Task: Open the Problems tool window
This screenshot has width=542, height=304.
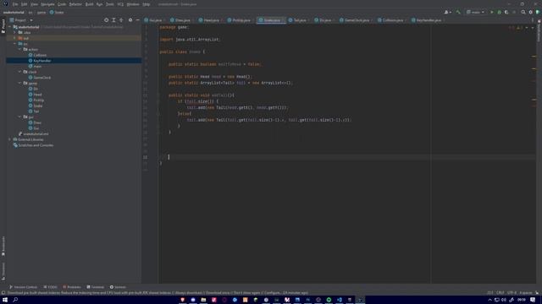Action: point(71,287)
